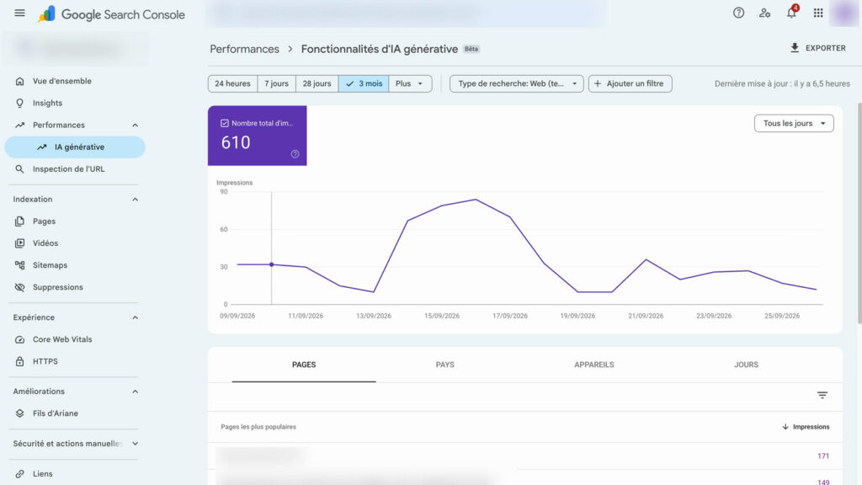Click the blurred URL search field
862x485 pixels.
pos(407,13)
